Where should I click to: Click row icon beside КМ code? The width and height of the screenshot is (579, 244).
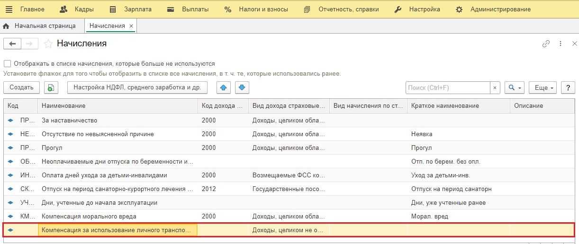click(x=10, y=216)
